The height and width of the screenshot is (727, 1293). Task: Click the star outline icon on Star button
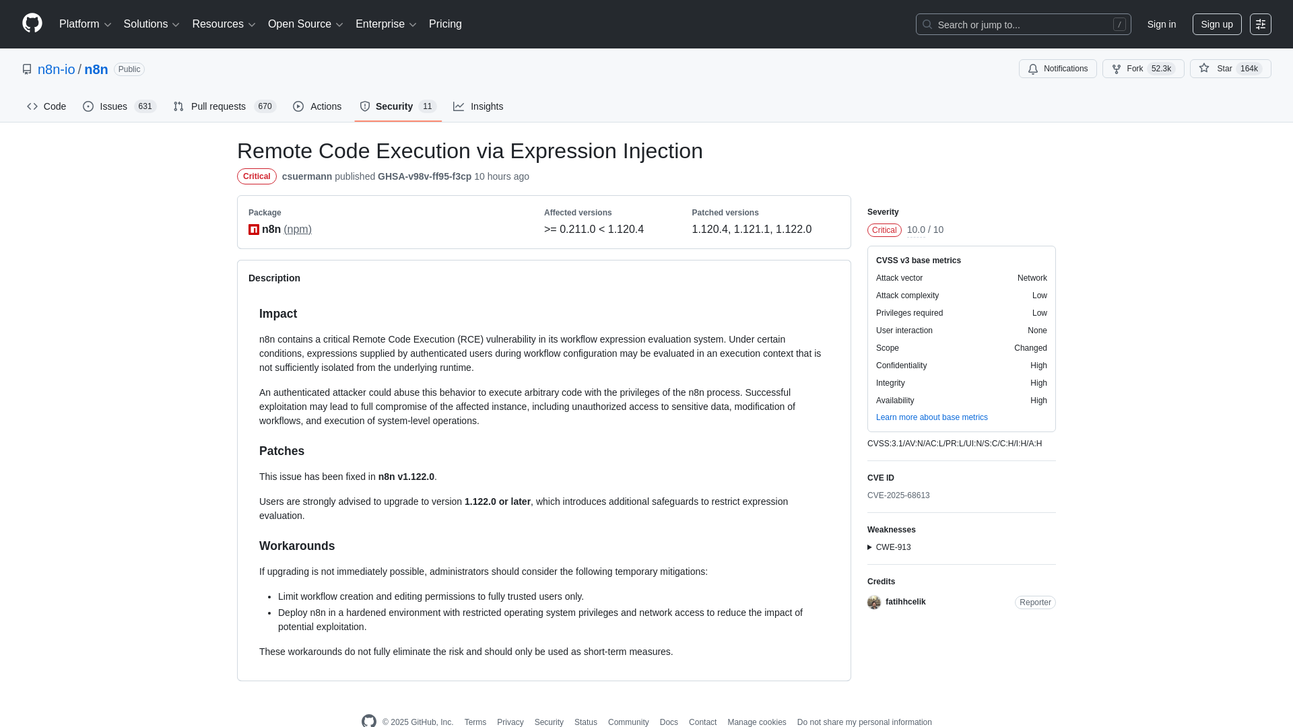click(x=1205, y=69)
